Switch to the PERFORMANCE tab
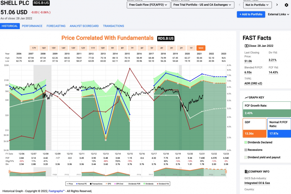This screenshot has width=291, height=194. pyautogui.click(x=32, y=26)
